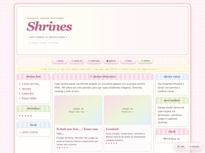The image size is (205, 153).
Task: Open the Vocaloid image placeholder
Action: pyautogui.click(x=128, y=110)
